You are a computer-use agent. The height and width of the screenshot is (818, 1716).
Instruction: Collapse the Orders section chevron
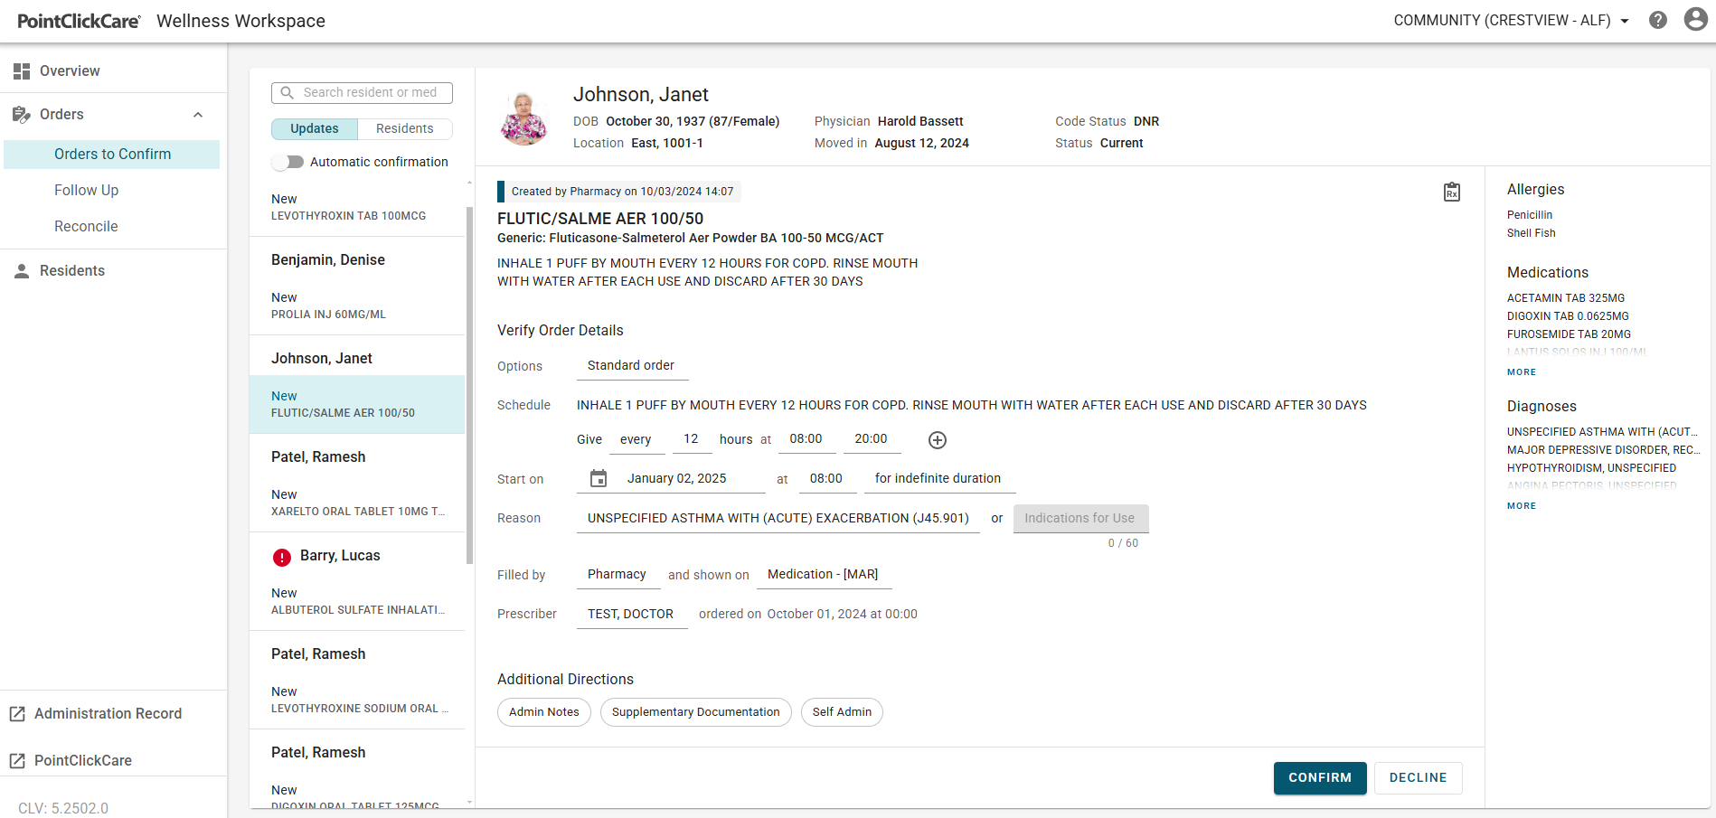tap(198, 115)
